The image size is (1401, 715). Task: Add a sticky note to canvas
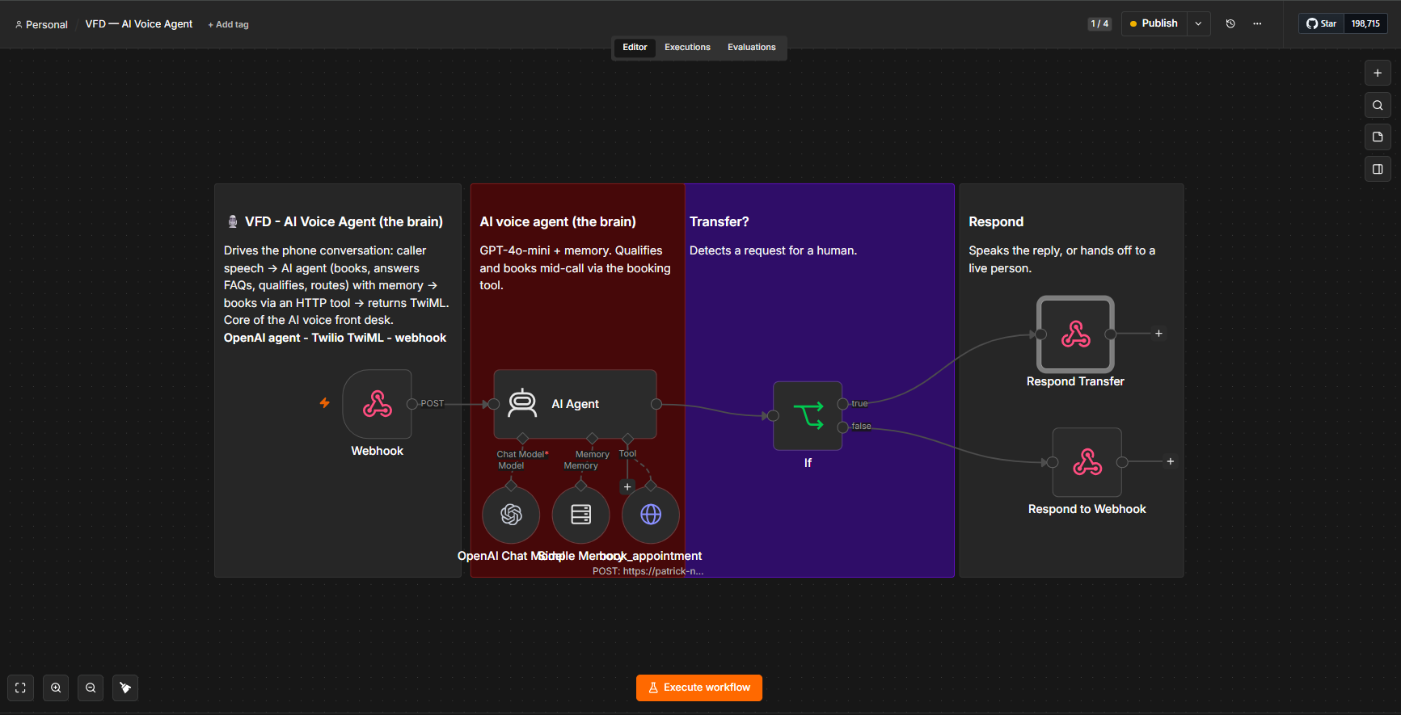point(1378,137)
